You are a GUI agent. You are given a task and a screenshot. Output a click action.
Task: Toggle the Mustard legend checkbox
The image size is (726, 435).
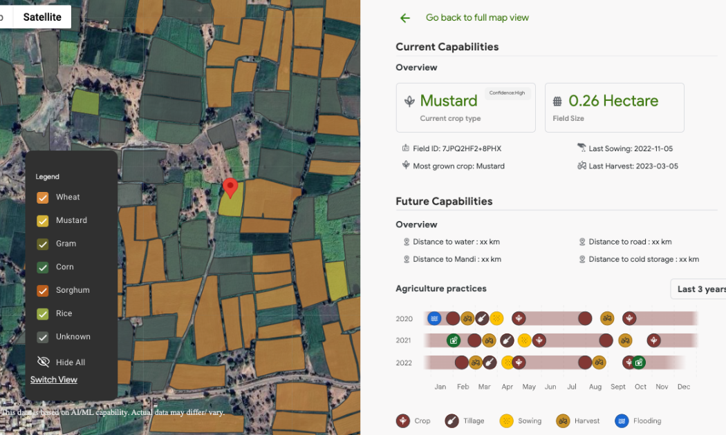click(x=43, y=221)
